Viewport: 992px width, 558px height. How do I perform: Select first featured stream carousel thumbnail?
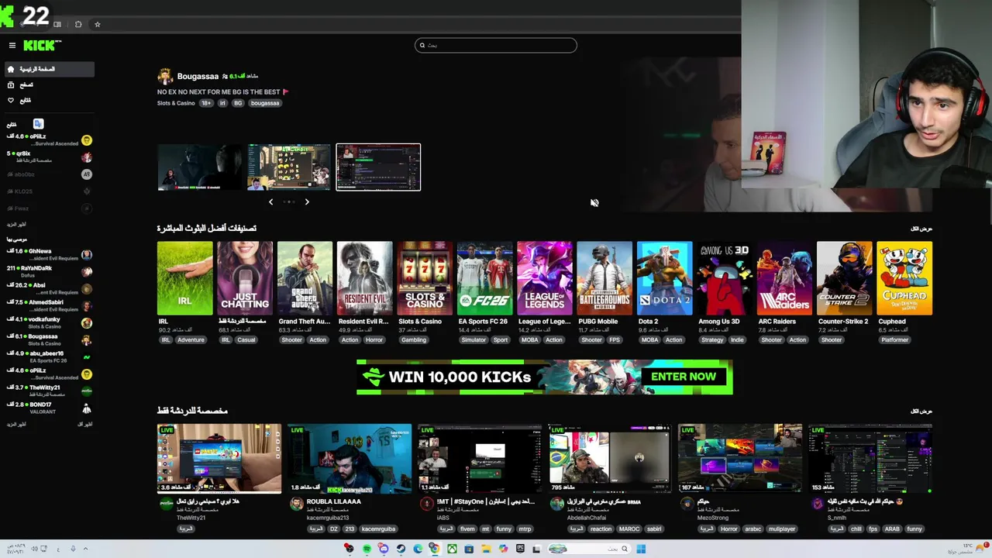click(200, 167)
